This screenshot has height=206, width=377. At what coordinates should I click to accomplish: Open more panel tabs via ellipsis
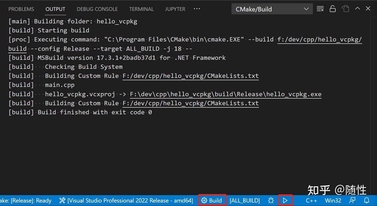pyautogui.click(x=197, y=9)
